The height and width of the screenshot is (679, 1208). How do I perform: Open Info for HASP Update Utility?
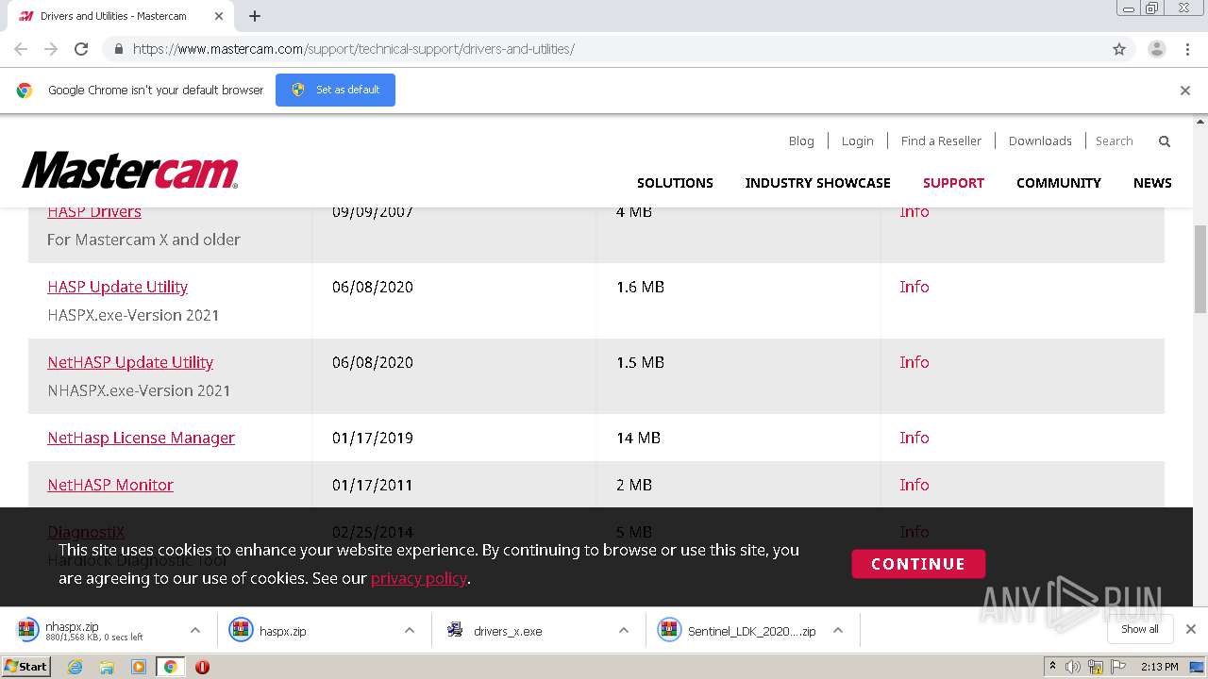tap(914, 287)
